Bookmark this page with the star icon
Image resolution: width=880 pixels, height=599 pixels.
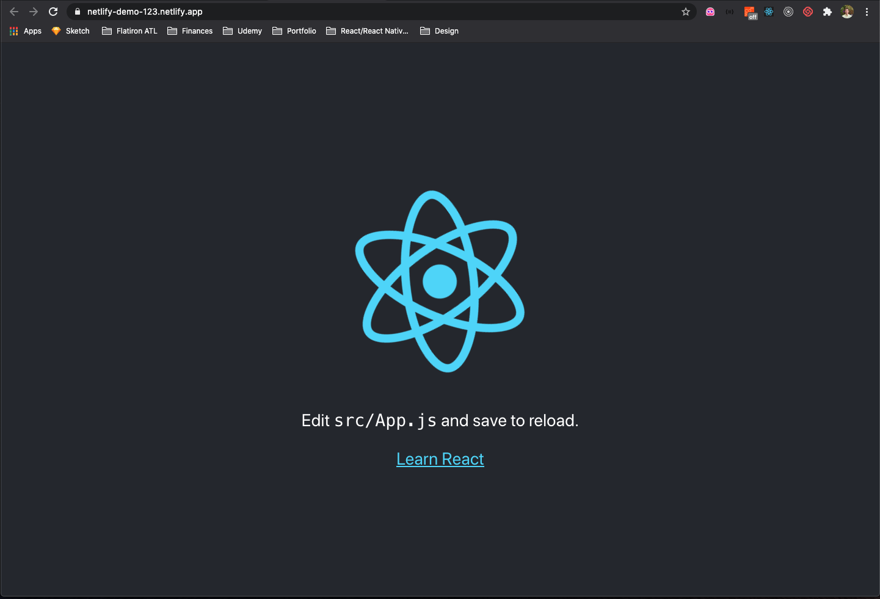(686, 12)
